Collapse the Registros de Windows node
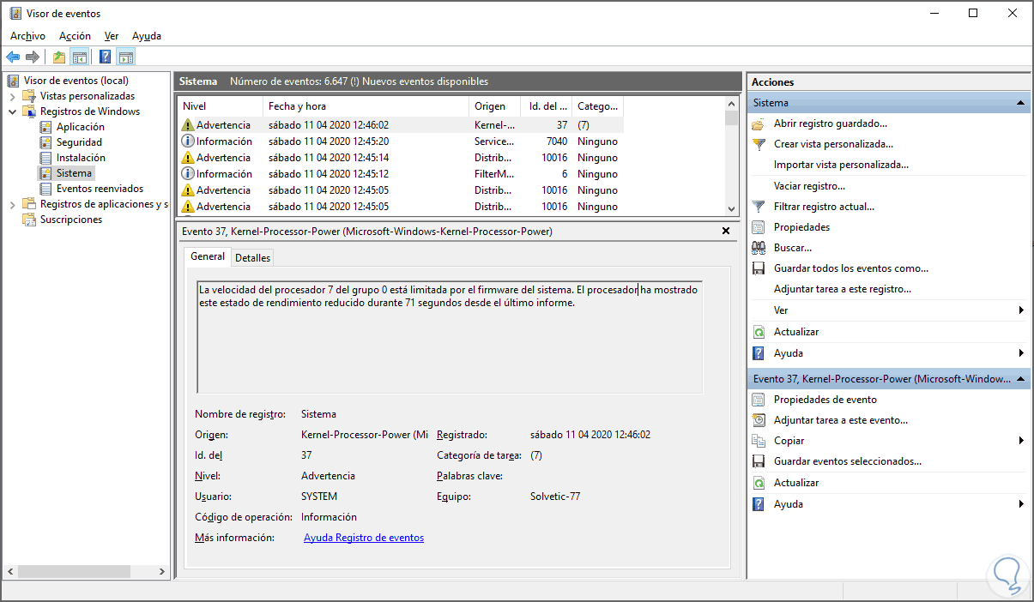Screen dimensions: 1034x602 click(x=13, y=111)
